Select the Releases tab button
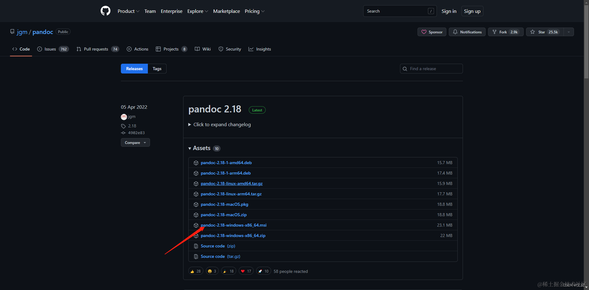Screen dimensions: 589x290 134,69
